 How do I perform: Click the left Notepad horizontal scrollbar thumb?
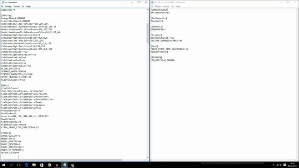(63, 160)
